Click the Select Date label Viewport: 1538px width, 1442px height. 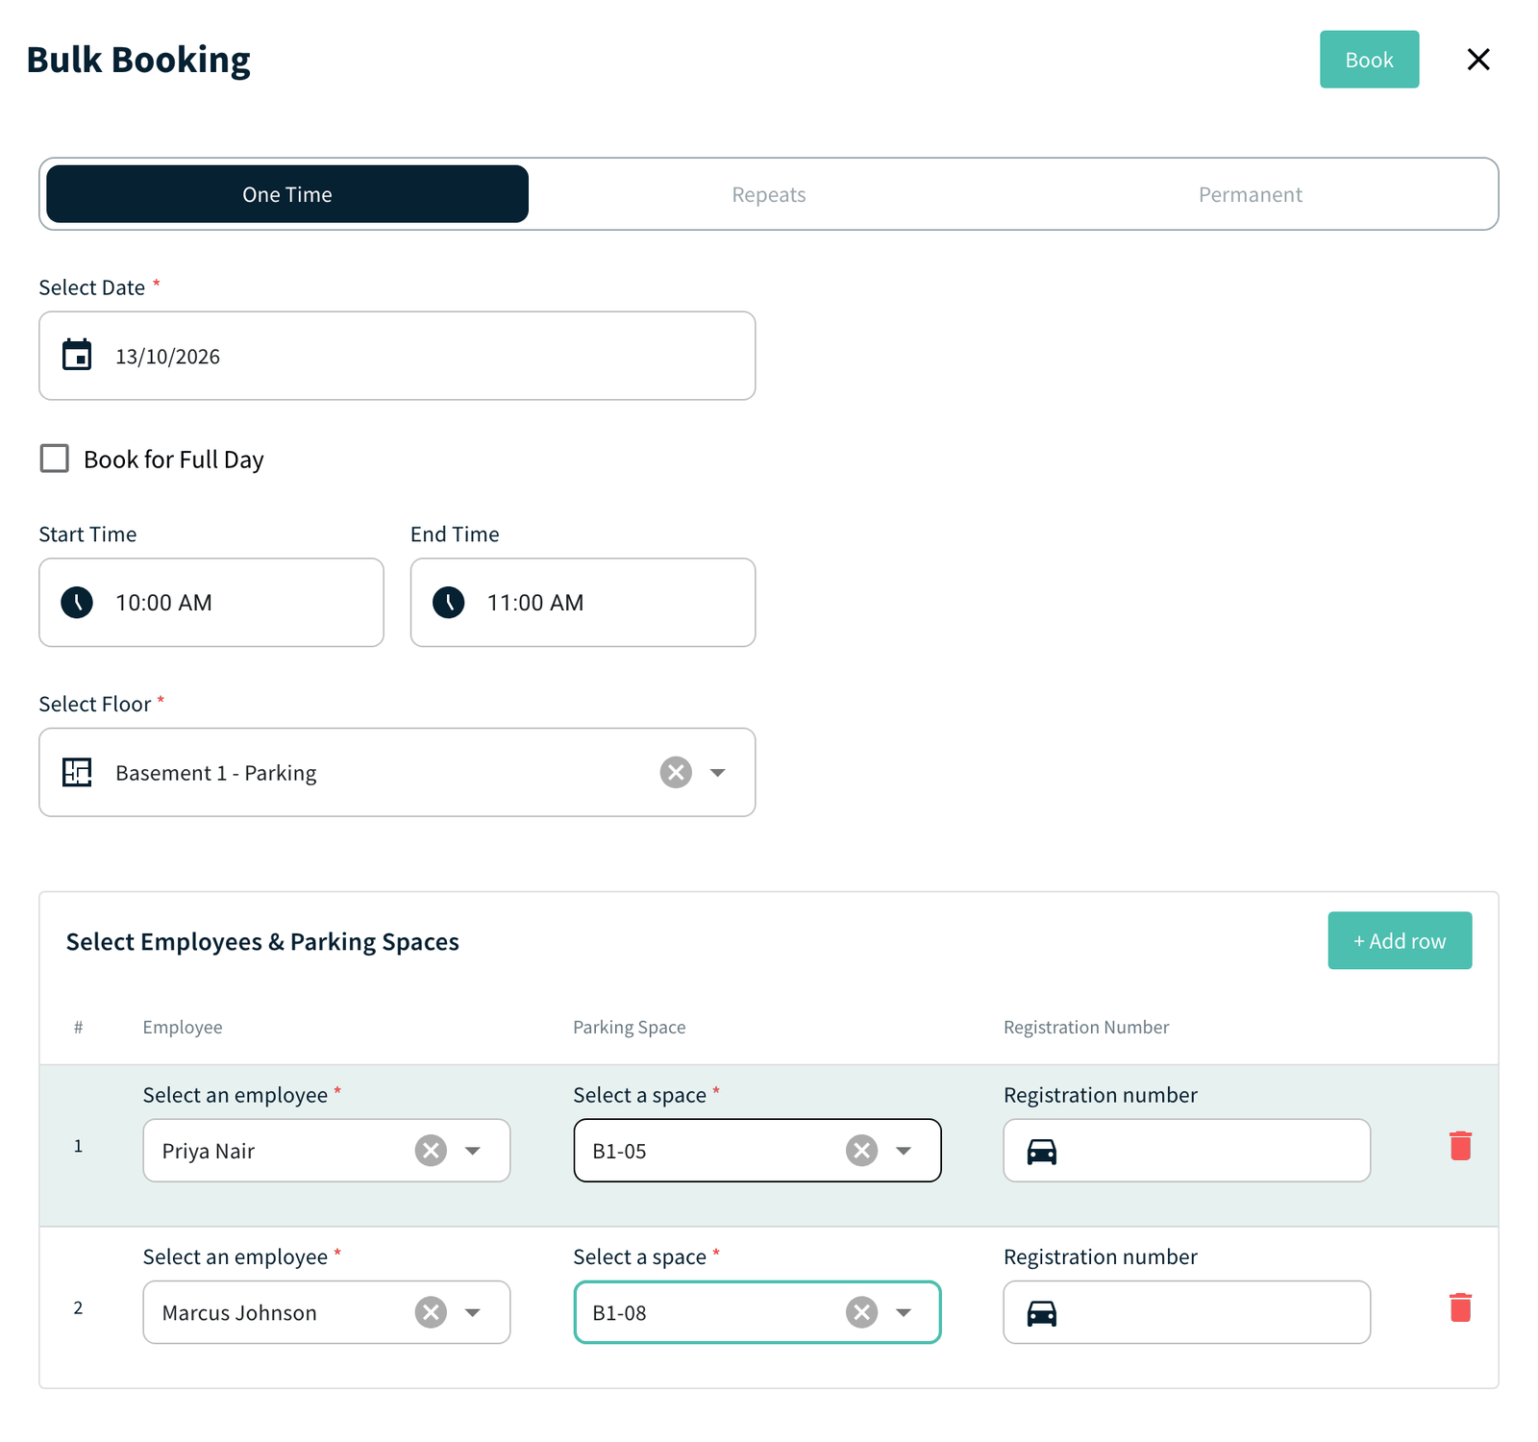(x=92, y=287)
